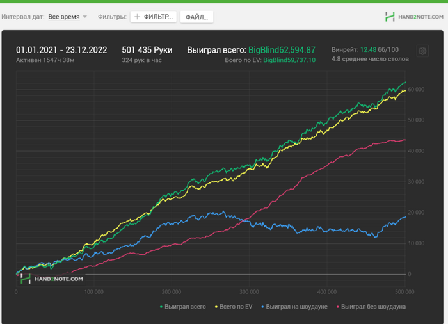The image size is (448, 324).
Task: Click the winrate value 12.48 бб/100
Action: [379, 50]
